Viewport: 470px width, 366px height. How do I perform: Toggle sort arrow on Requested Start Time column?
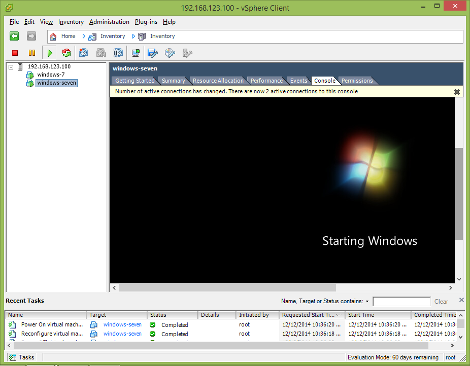point(339,315)
